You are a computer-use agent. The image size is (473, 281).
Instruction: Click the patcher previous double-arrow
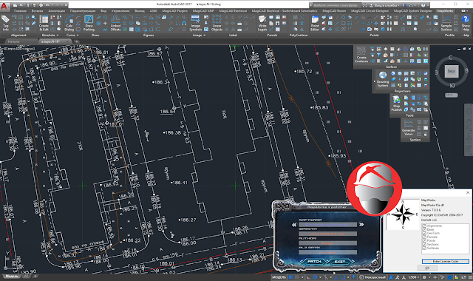click(x=294, y=225)
